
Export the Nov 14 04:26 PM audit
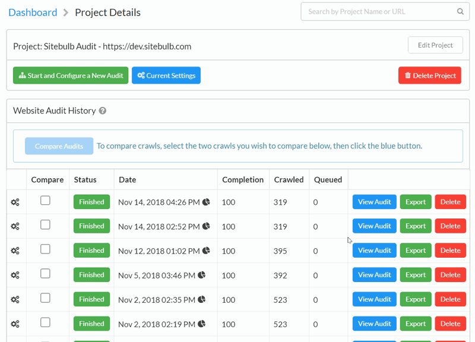click(x=416, y=202)
